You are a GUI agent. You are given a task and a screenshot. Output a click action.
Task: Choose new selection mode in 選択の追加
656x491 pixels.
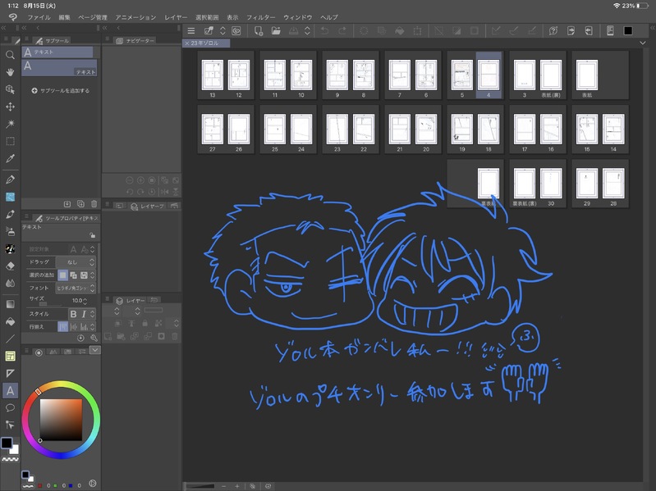(x=62, y=275)
